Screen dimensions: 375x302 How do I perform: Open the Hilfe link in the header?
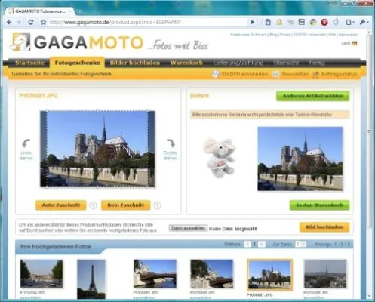coord(332,35)
